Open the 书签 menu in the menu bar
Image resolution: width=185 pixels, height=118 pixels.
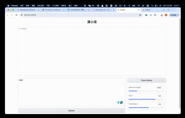coord(48,6)
